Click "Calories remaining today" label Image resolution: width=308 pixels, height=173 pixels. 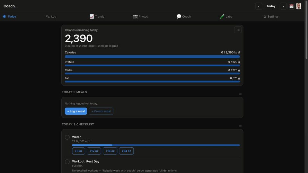81,30
